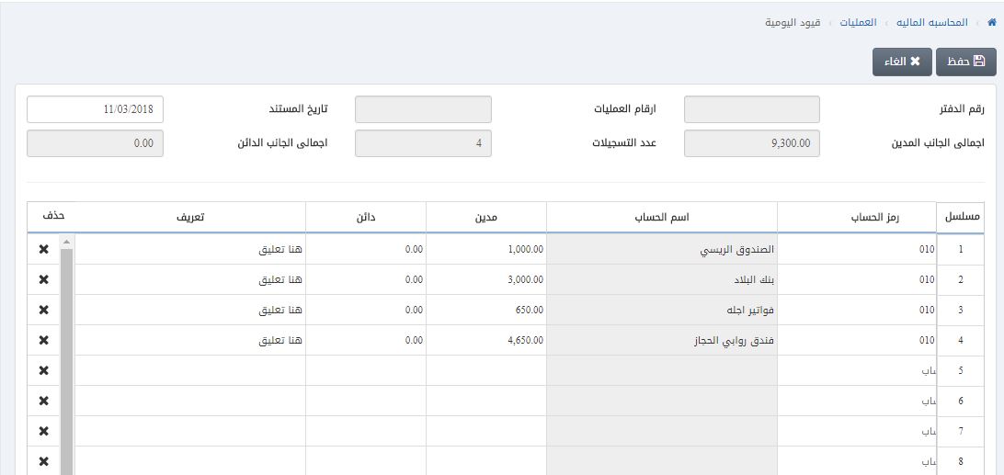1004x475 pixels.
Task: Edit debit amount 1,000.00 in row 1
Action: coord(485,249)
